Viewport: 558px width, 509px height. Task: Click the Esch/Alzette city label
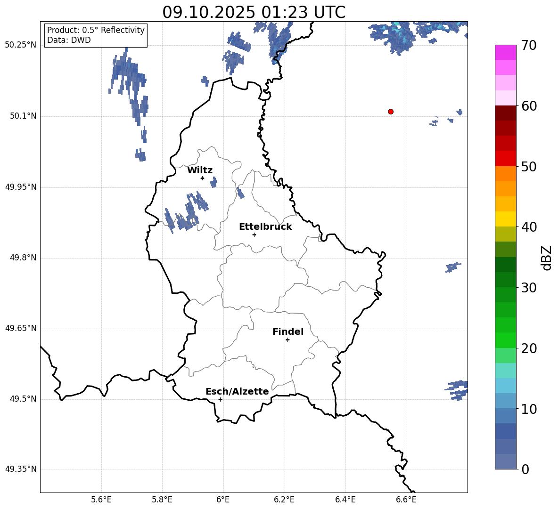(237, 391)
